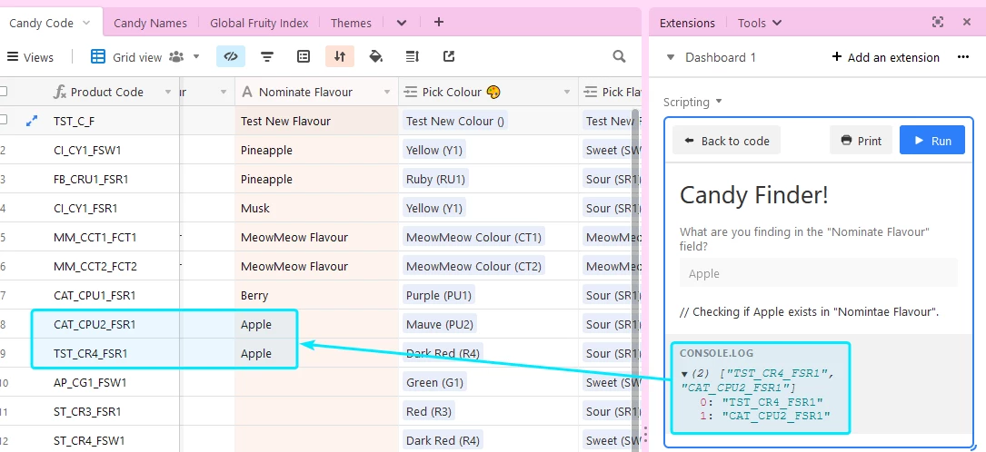Collapse the Dashboard 1 triangle
The image size is (986, 452).
tap(671, 57)
